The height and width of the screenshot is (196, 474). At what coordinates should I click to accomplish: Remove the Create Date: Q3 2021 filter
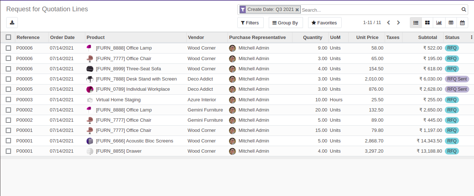click(x=297, y=10)
